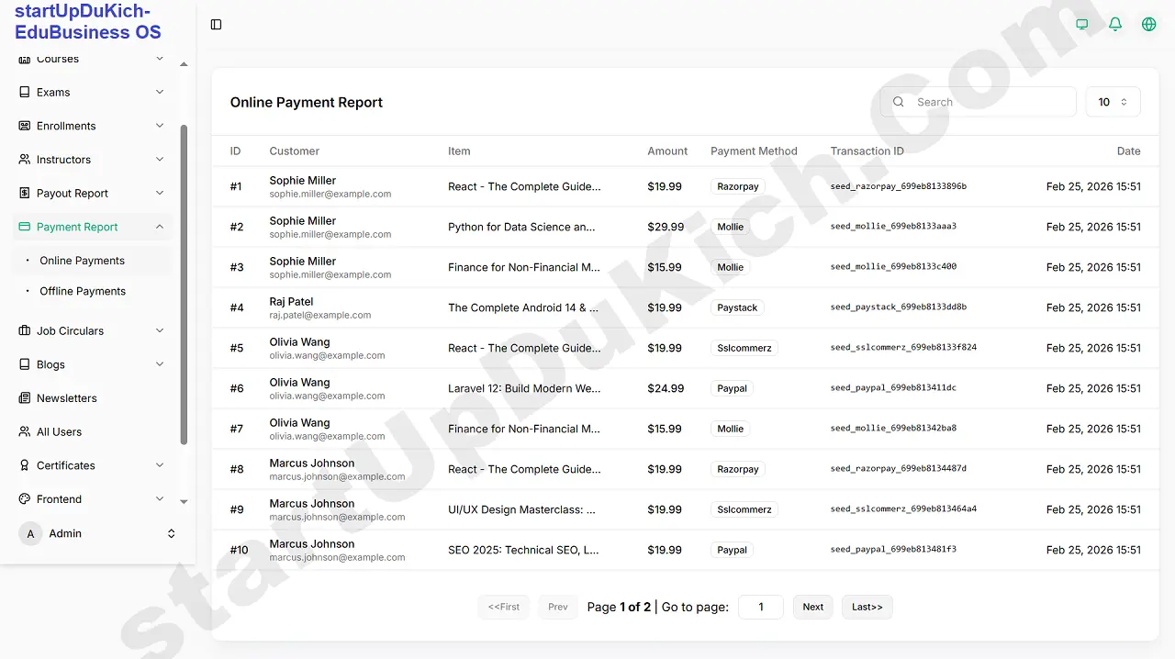1175x659 pixels.
Task: Click the sidebar vertical scrollbar
Action: [x=184, y=285]
